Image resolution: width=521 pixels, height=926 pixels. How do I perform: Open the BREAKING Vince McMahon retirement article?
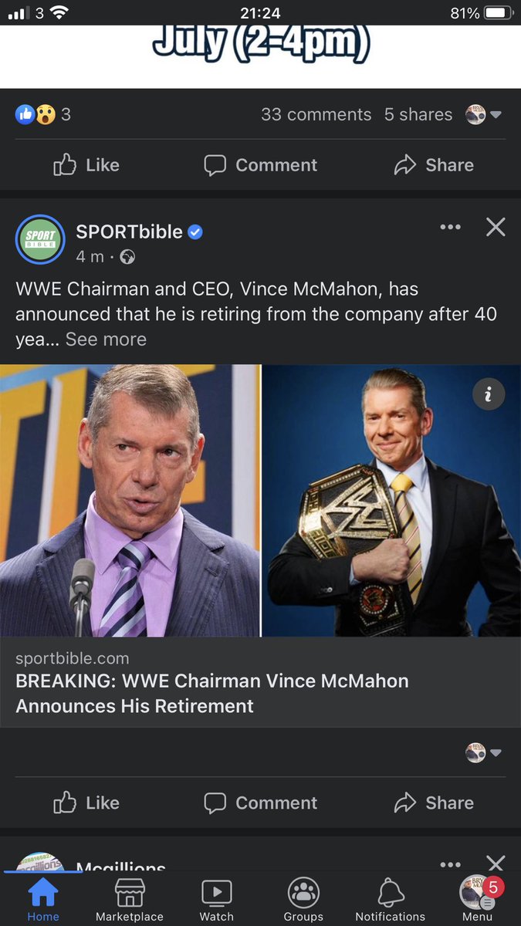coord(212,693)
